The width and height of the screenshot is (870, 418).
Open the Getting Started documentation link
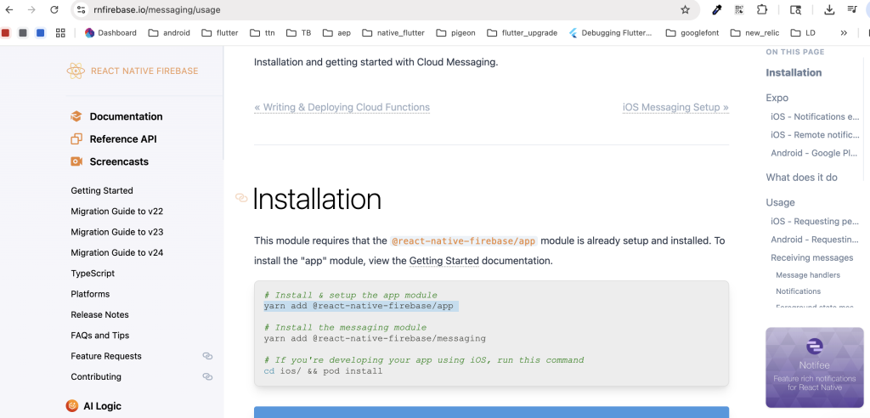443,260
